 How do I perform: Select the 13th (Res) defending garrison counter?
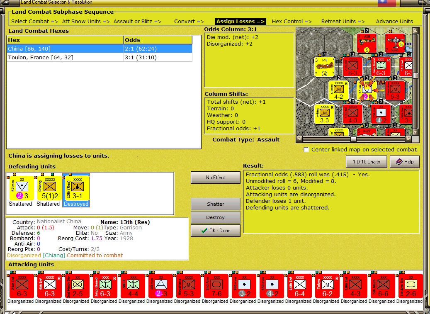[78, 188]
